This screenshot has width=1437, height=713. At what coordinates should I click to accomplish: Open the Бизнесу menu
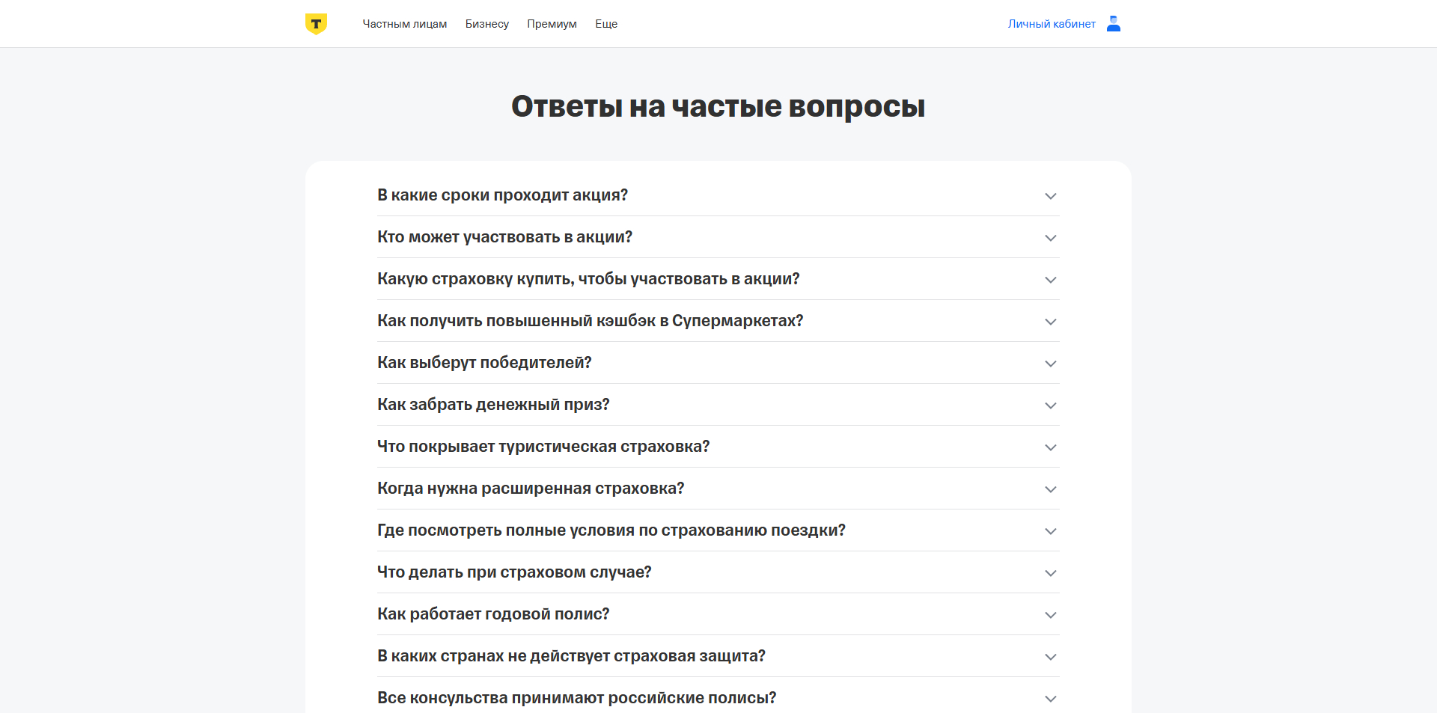tap(486, 23)
